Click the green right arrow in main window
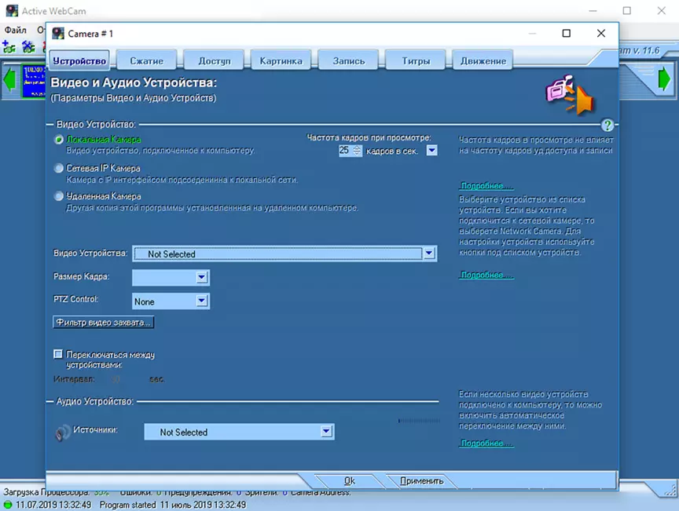679x511 pixels. 664,78
